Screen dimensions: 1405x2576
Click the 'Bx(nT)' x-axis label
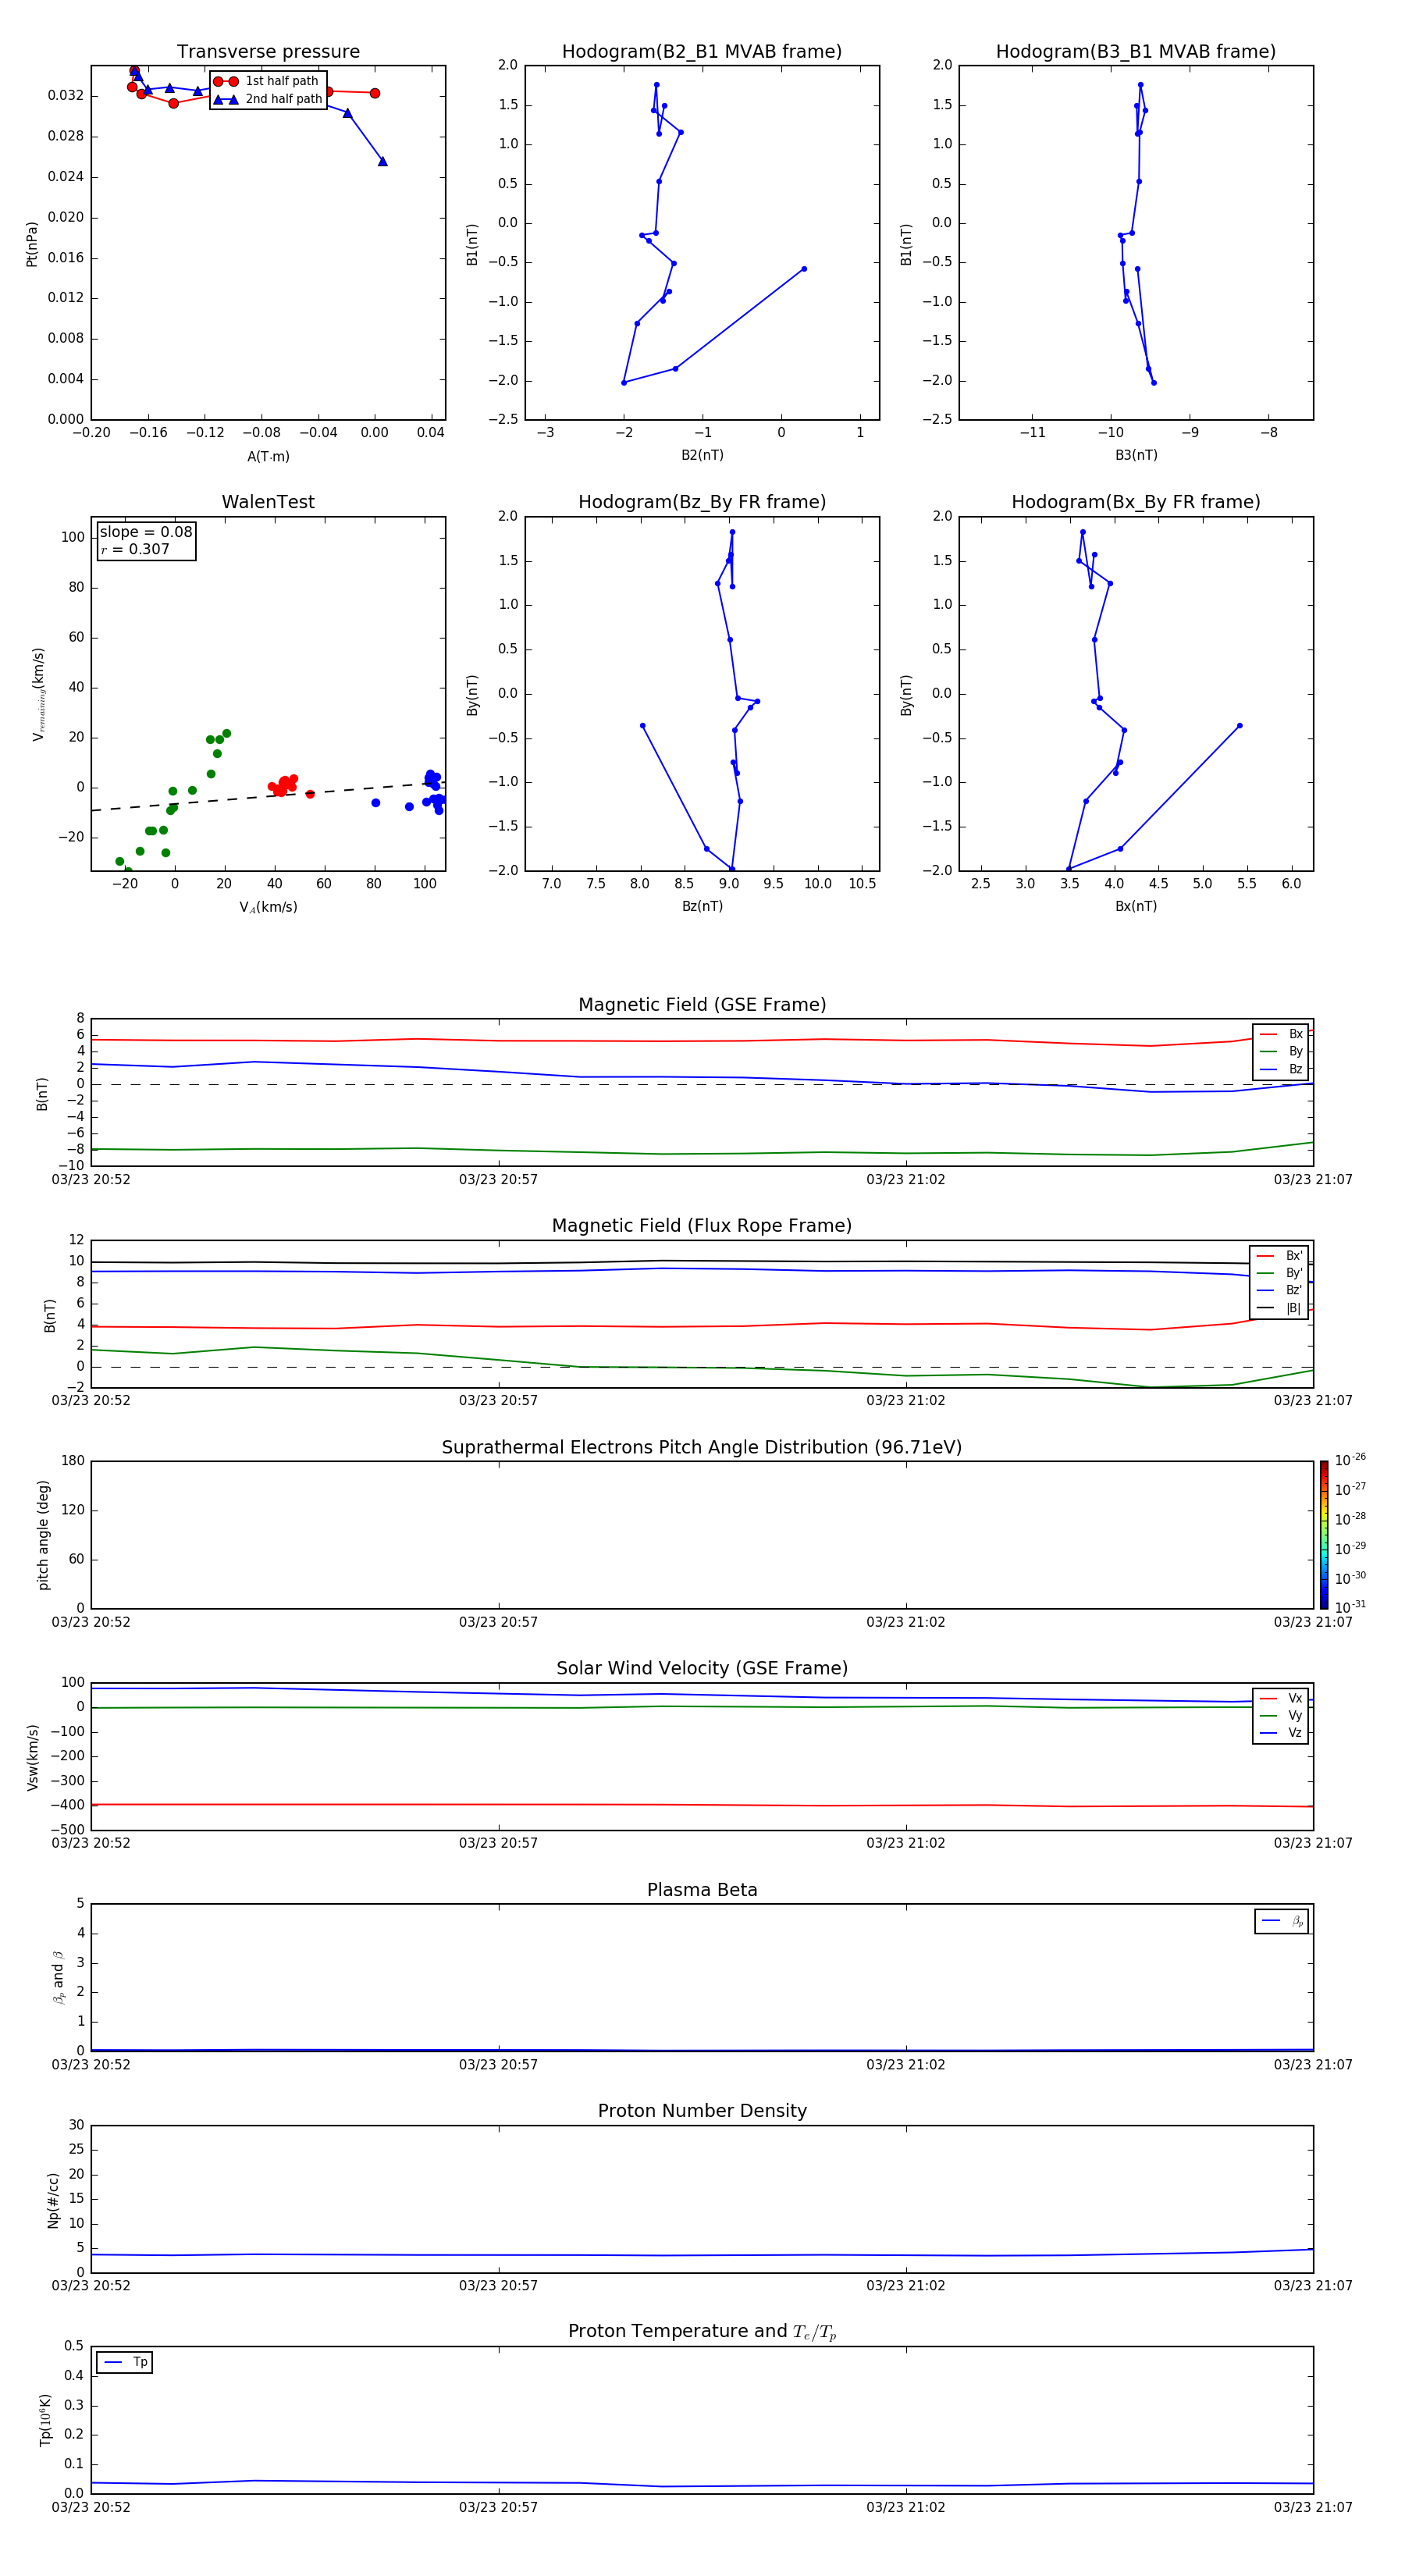(1136, 906)
